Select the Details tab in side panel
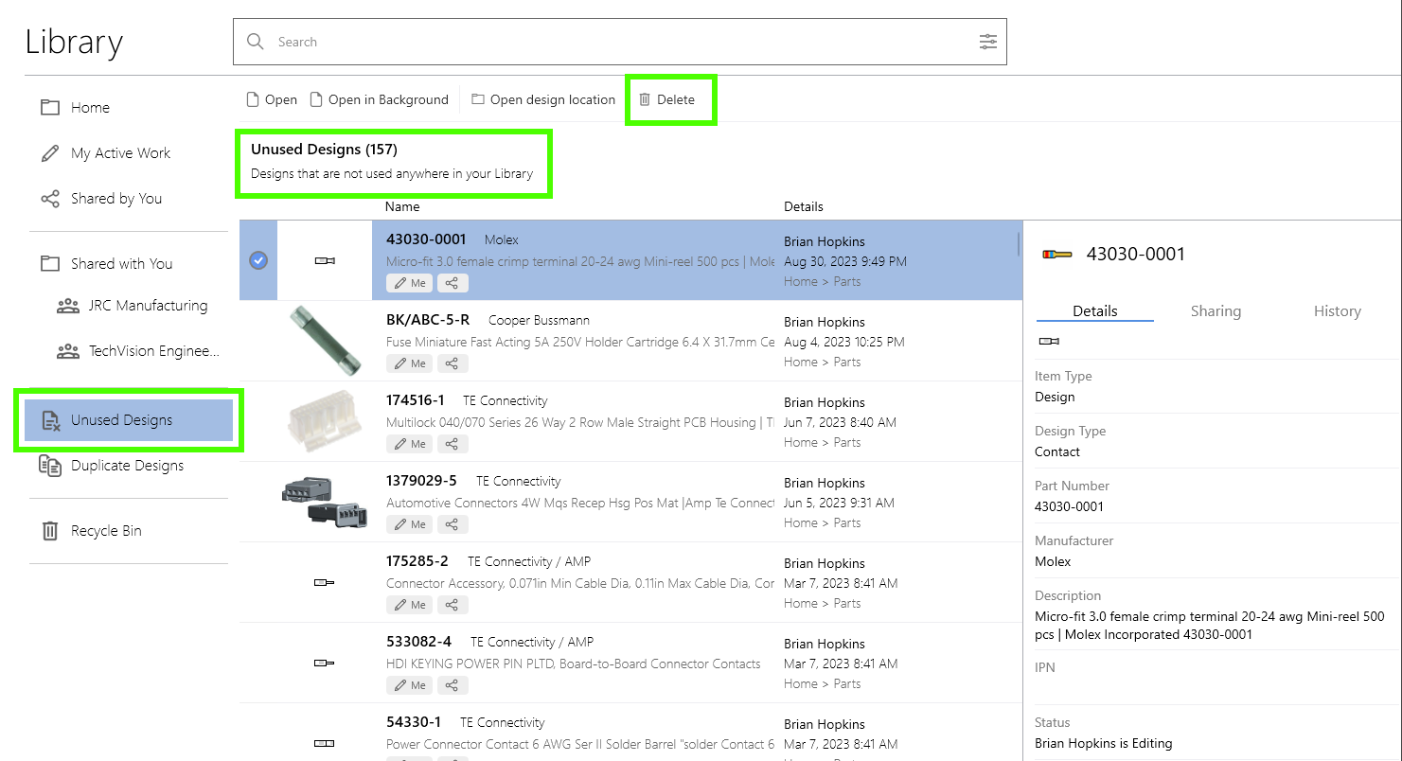 pos(1095,310)
